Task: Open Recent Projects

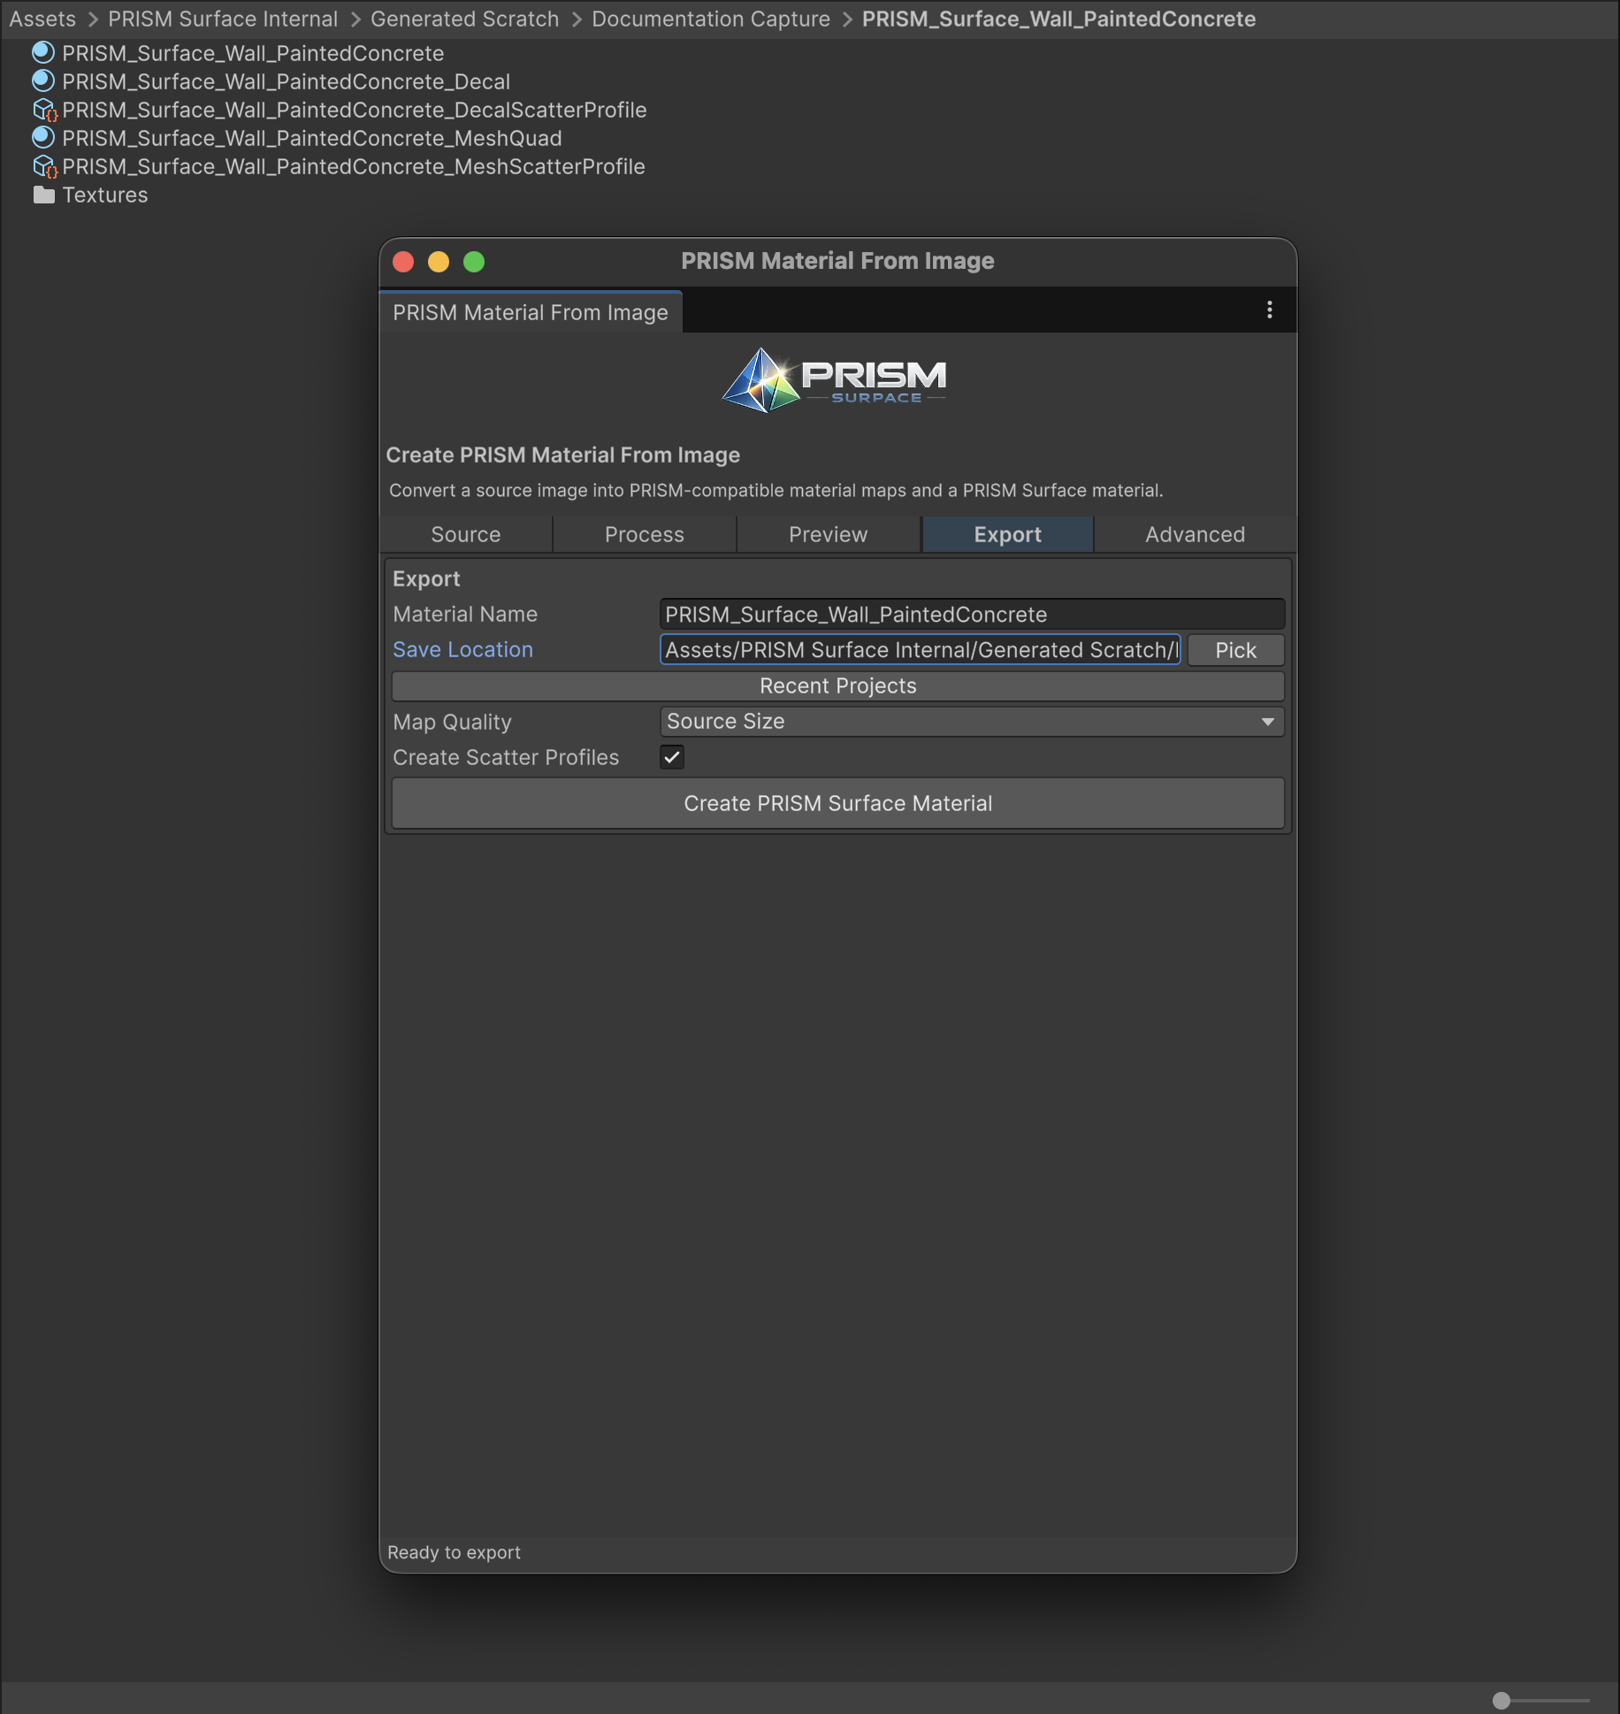Action: pos(838,686)
